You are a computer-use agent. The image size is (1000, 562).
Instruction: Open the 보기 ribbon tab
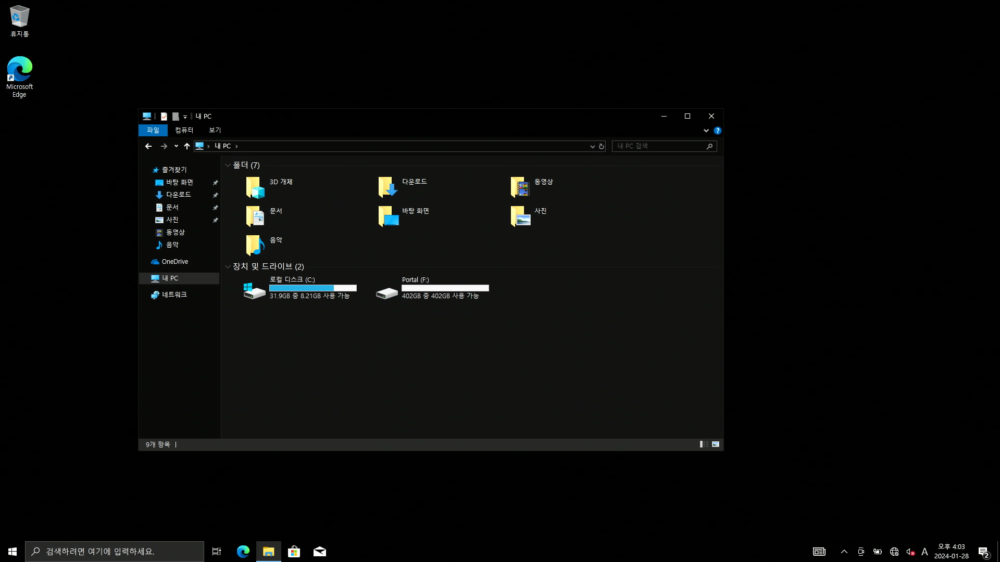point(215,130)
